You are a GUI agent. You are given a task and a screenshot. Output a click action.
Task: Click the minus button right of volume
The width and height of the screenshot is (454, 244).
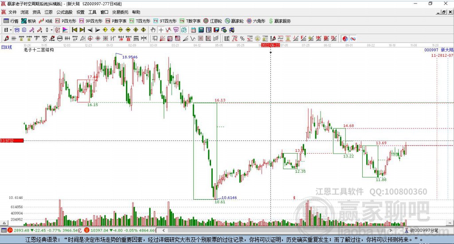(450, 223)
